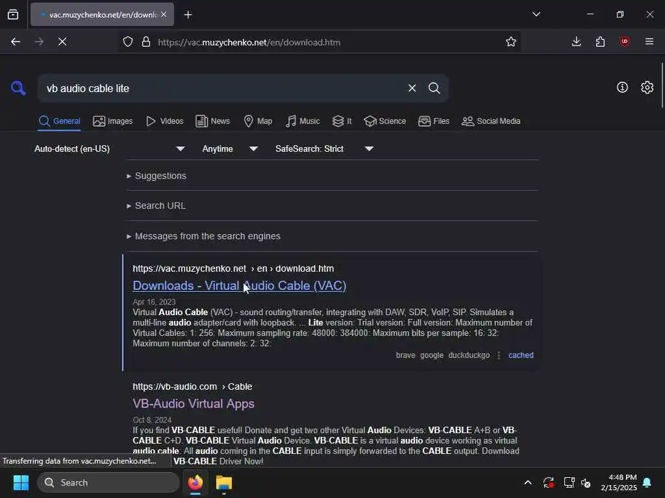The height and width of the screenshot is (498, 665).
Task: Expand the Suggestions section
Action: click(x=157, y=176)
